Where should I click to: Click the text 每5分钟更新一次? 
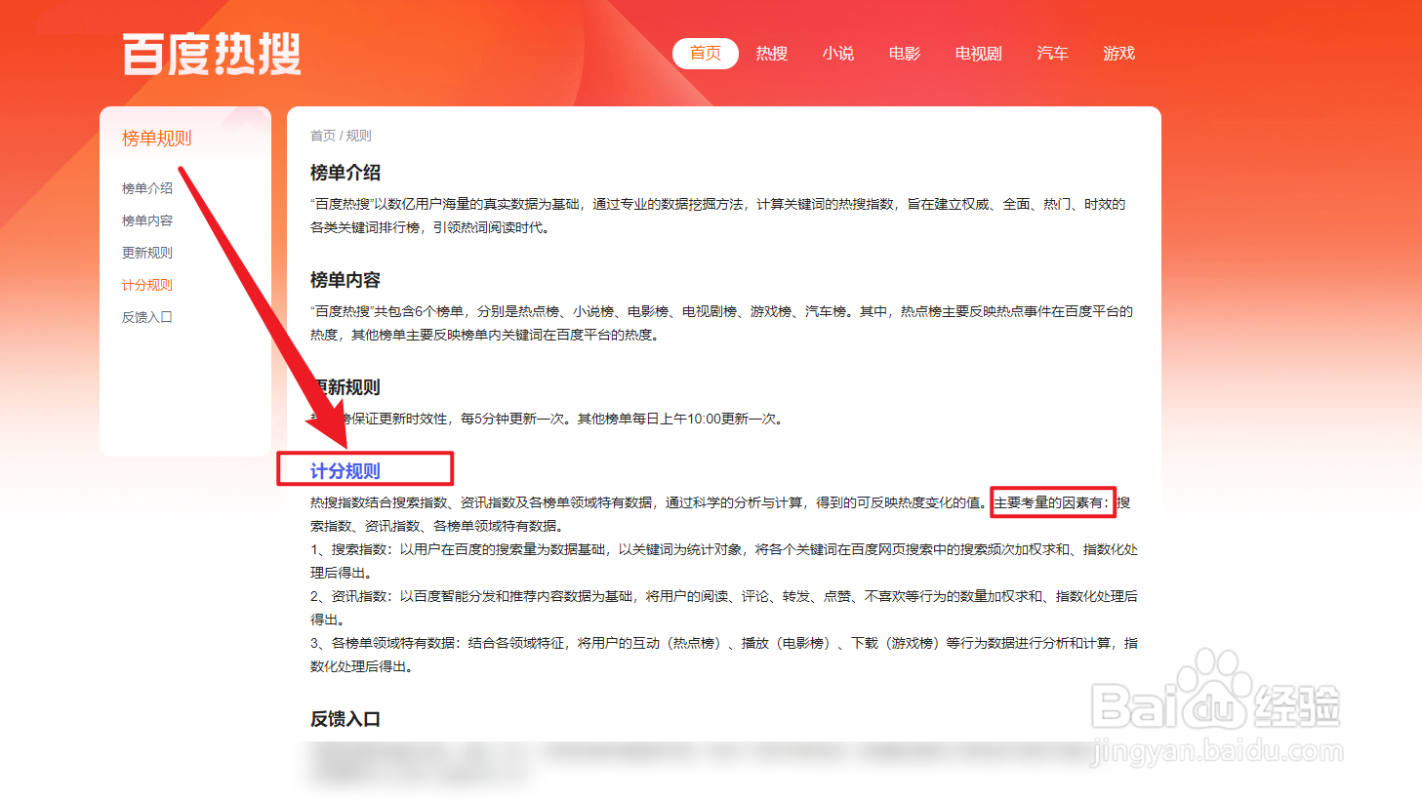point(512,419)
